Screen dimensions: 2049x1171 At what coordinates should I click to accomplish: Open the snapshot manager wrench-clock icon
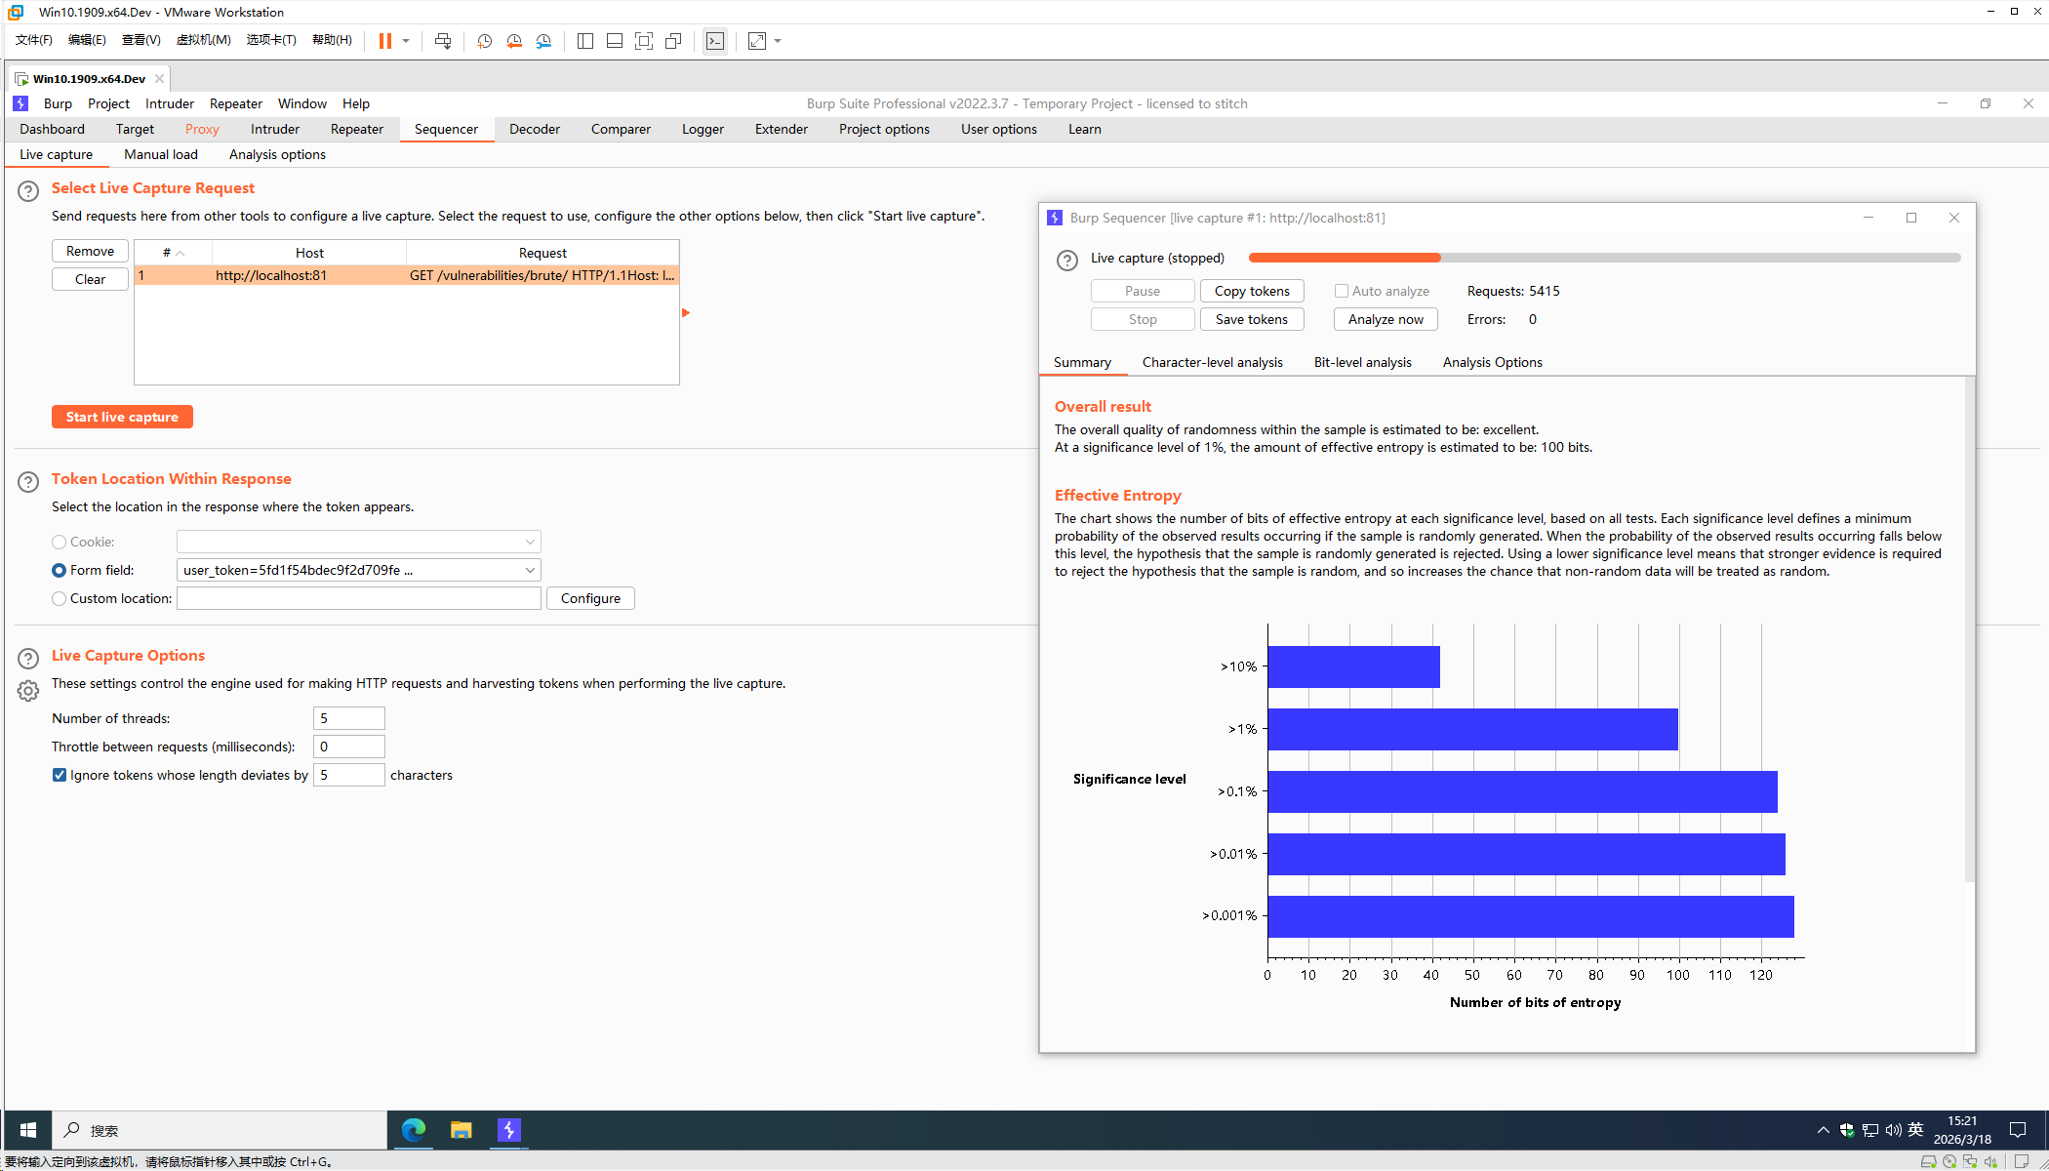[x=543, y=41]
